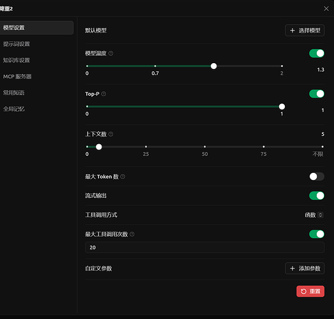Click the 模型温度 slider handle
The height and width of the screenshot is (319, 334).
pyautogui.click(x=214, y=66)
